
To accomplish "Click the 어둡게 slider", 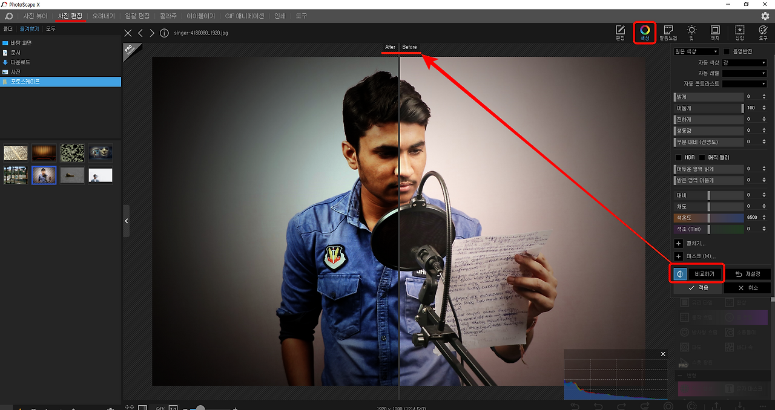I will 708,108.
